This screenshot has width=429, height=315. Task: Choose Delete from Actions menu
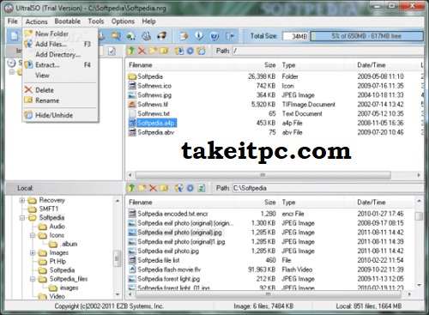coord(60,90)
